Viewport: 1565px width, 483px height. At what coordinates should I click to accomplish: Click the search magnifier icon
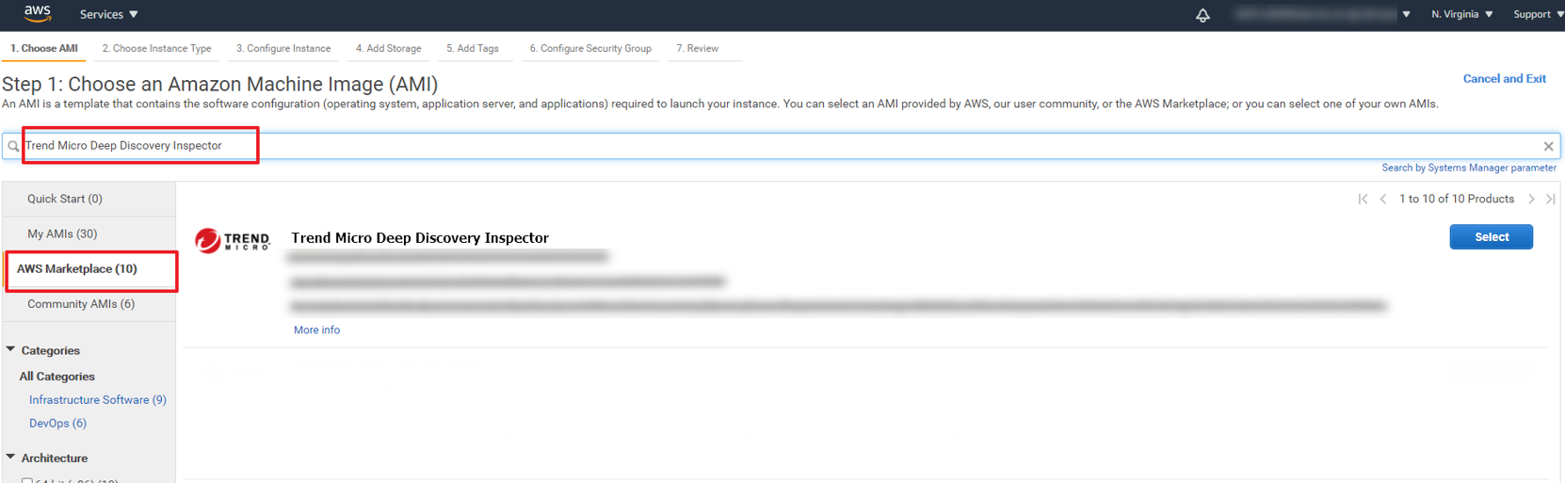(13, 146)
